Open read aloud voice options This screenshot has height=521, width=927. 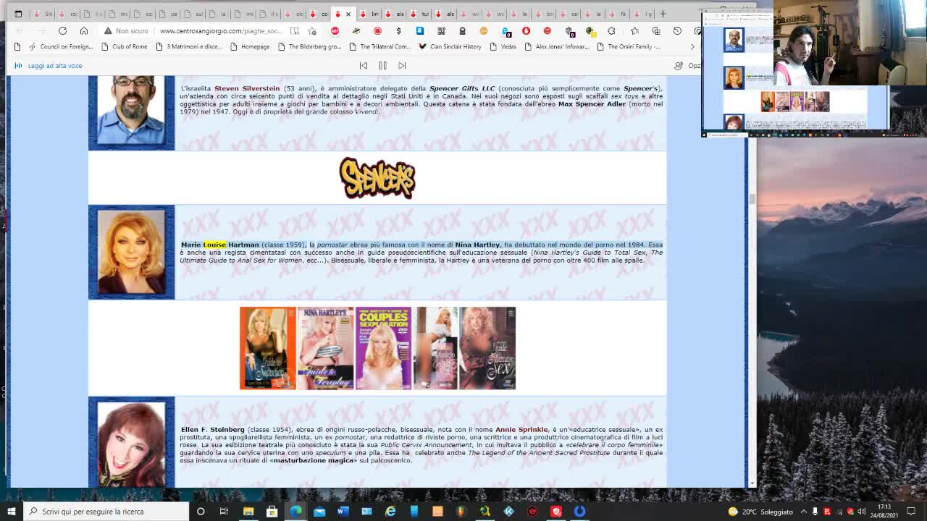(x=687, y=66)
